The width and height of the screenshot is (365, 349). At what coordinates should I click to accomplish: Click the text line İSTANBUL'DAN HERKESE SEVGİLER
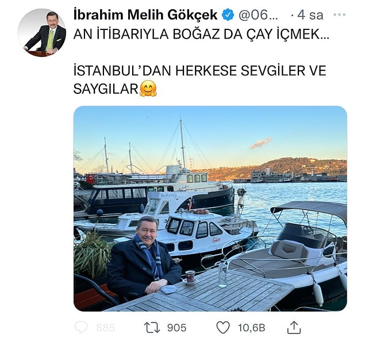[x=199, y=70]
